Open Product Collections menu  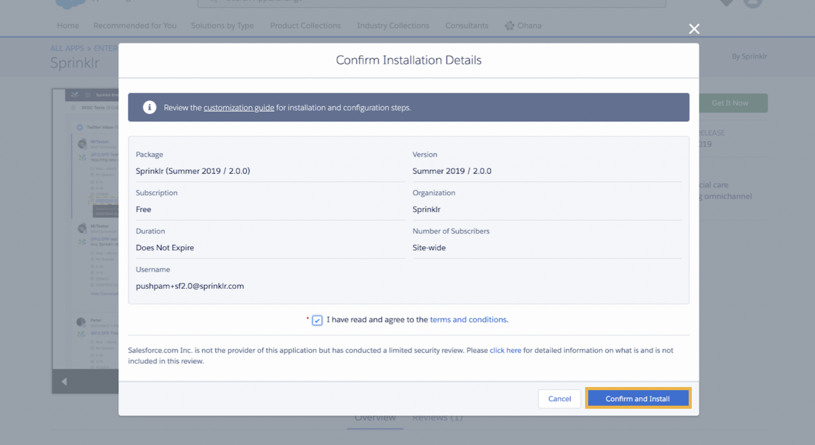coord(305,25)
